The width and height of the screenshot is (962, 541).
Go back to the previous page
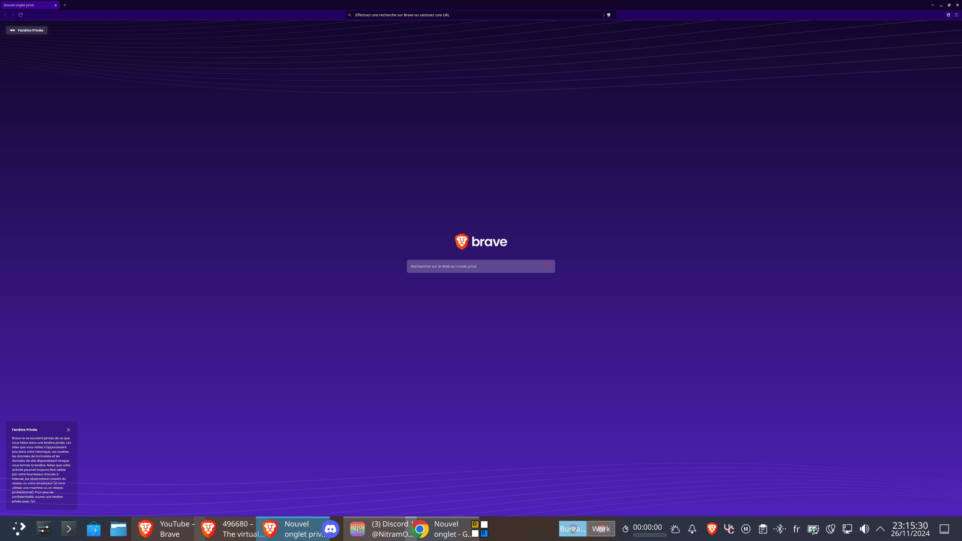[x=6, y=15]
